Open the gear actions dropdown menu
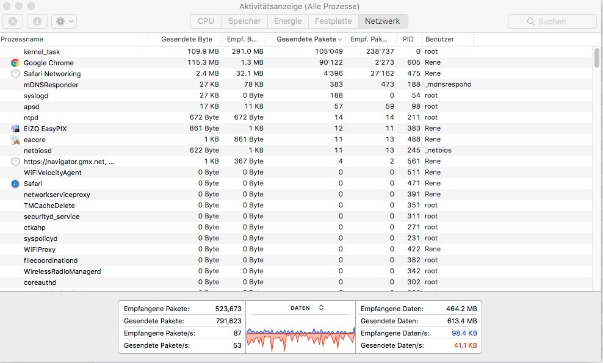Viewport: 603px width, 363px height. [x=63, y=21]
